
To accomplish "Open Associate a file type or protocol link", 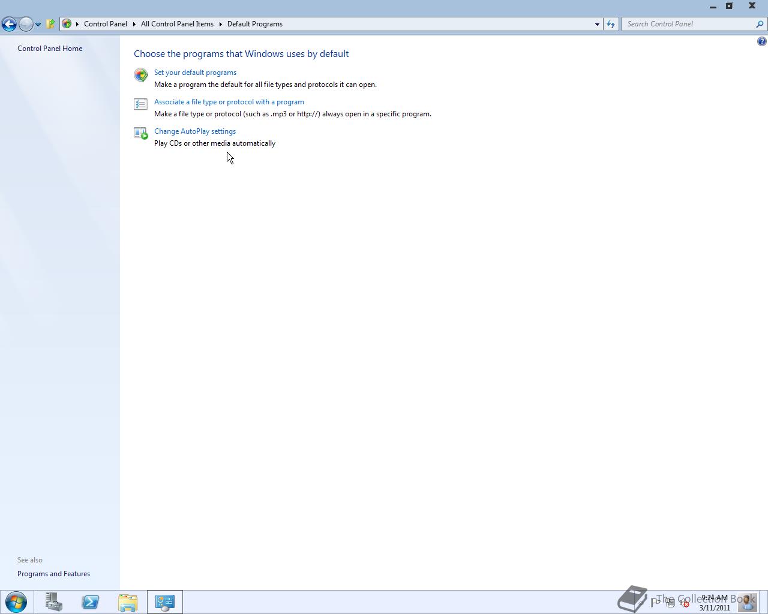I will pos(229,102).
